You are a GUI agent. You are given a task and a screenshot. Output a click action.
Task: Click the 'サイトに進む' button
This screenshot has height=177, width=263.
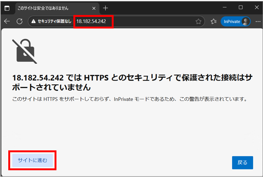32,160
